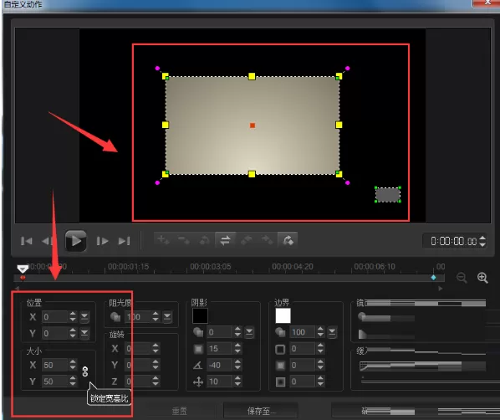Viewport: 500px width, 420px height.
Task: Zoom out the keyframe timeline
Action: (462, 278)
